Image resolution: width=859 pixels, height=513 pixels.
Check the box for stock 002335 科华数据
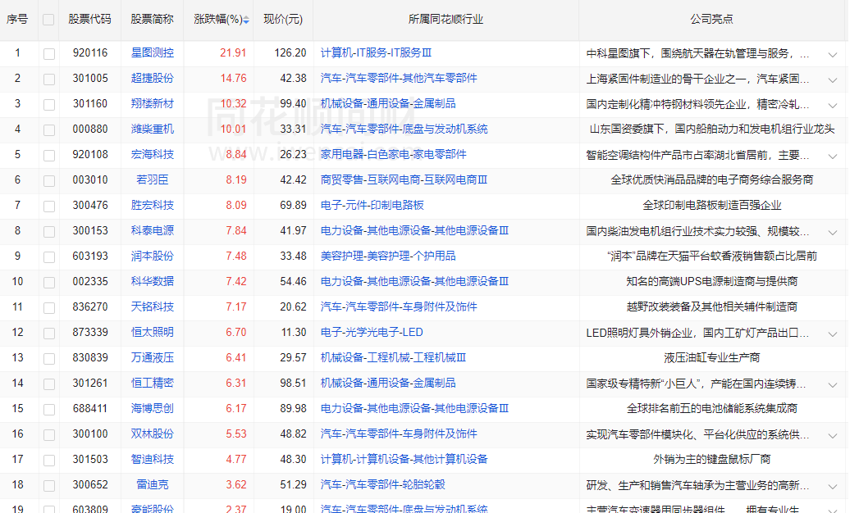pyautogui.click(x=48, y=283)
